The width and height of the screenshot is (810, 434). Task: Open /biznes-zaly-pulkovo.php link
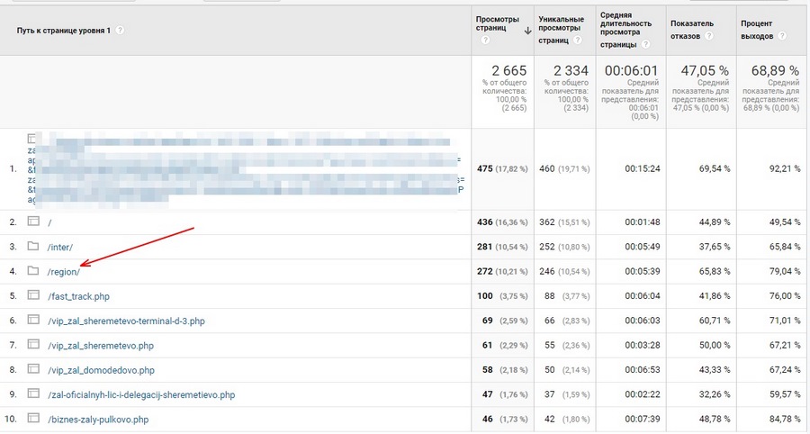pyautogui.click(x=98, y=420)
